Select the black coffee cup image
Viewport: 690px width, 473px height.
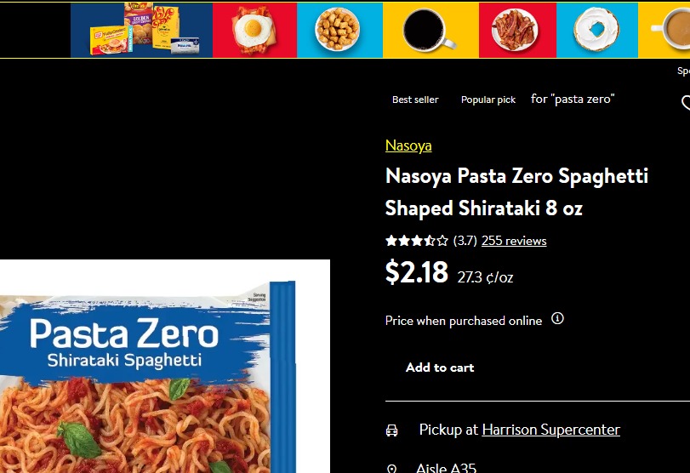coord(430,30)
